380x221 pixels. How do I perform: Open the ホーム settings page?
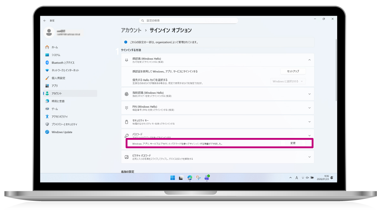(54, 47)
